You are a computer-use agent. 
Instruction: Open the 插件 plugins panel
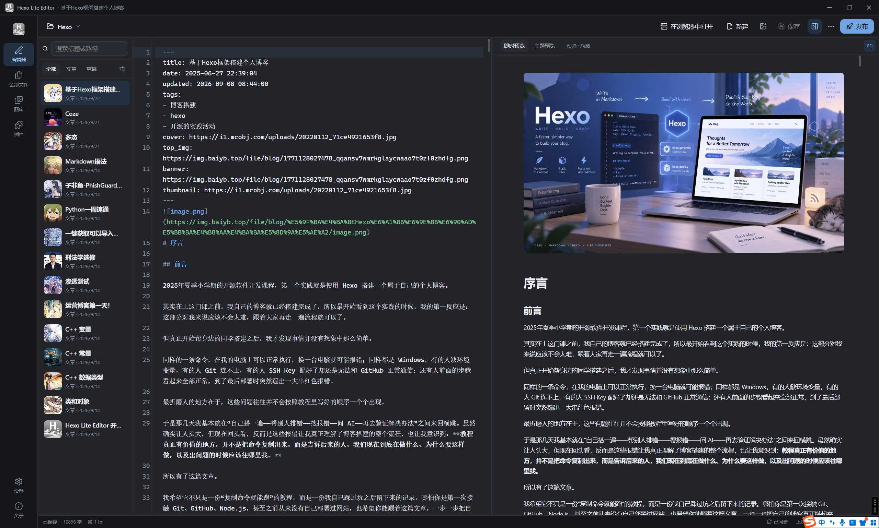[x=19, y=129]
